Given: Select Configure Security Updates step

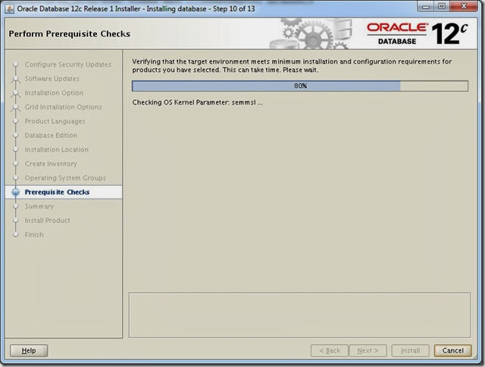Looking at the screenshot, I should tap(67, 64).
